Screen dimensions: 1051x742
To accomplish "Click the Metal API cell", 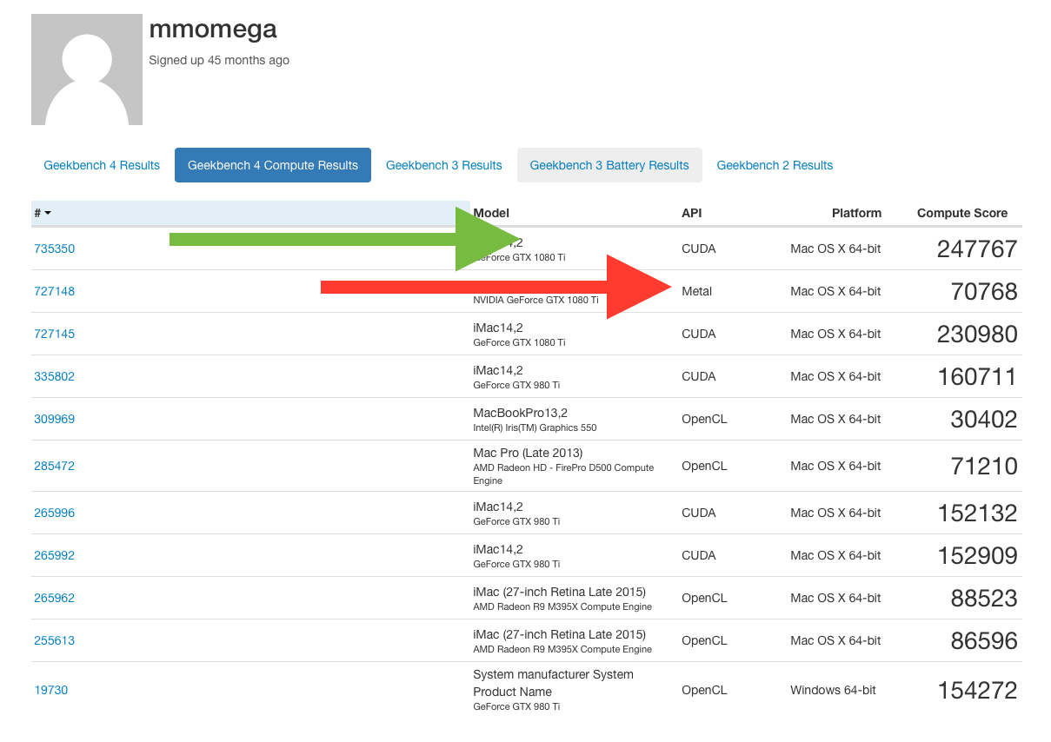I will (x=696, y=291).
